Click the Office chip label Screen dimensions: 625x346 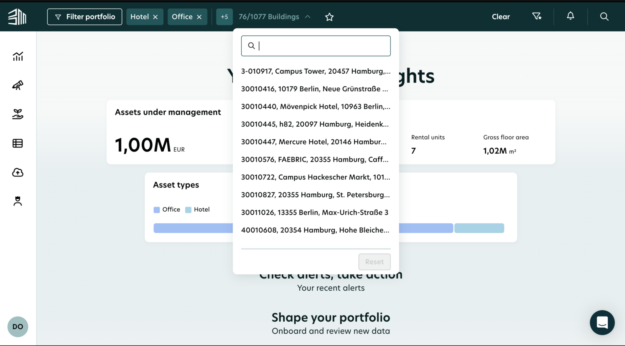pos(182,17)
